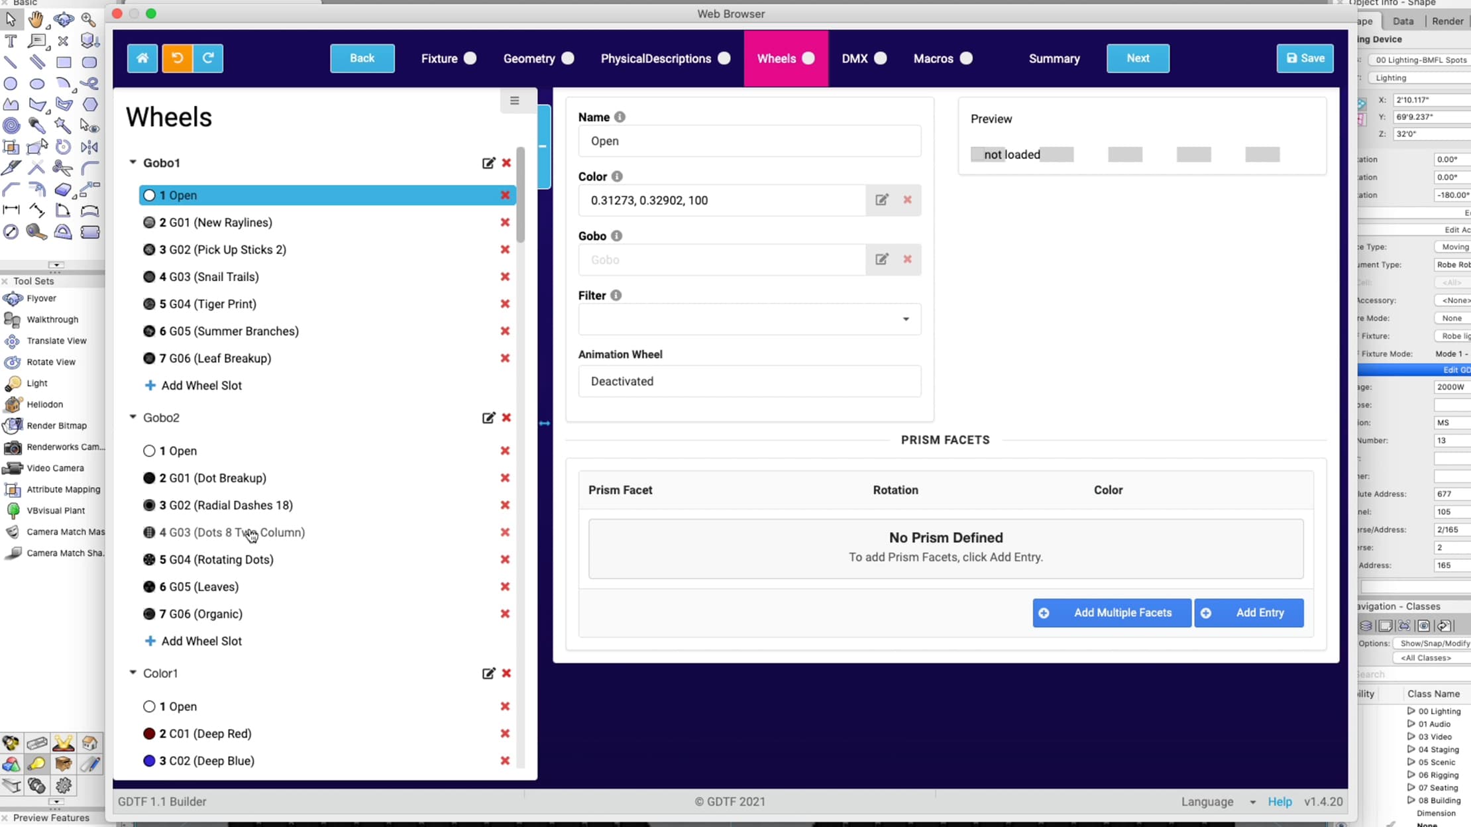The image size is (1471, 827).
Task: Collapse the Color1 wheel group
Action: (133, 673)
